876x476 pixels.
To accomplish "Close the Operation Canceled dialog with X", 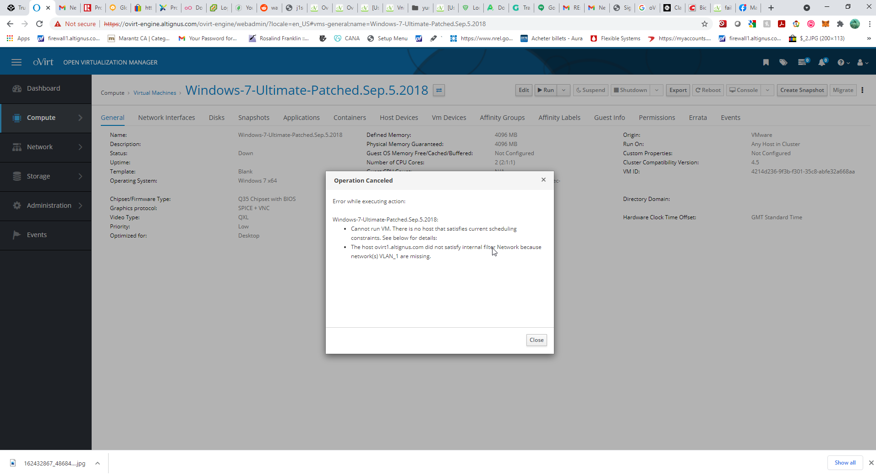I will [x=543, y=180].
